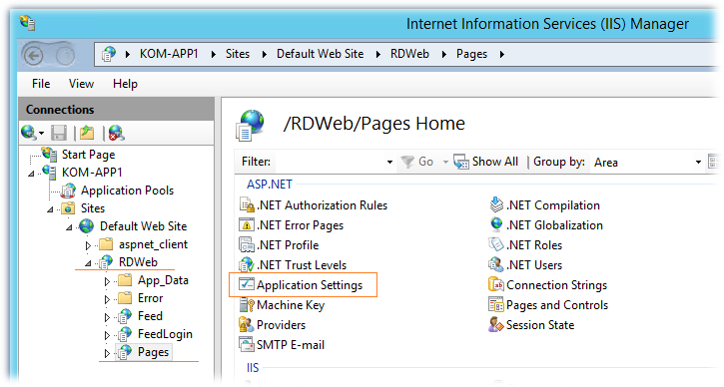Click Sites in the address breadcrumb
Screen dimensions: 724x387
238,54
